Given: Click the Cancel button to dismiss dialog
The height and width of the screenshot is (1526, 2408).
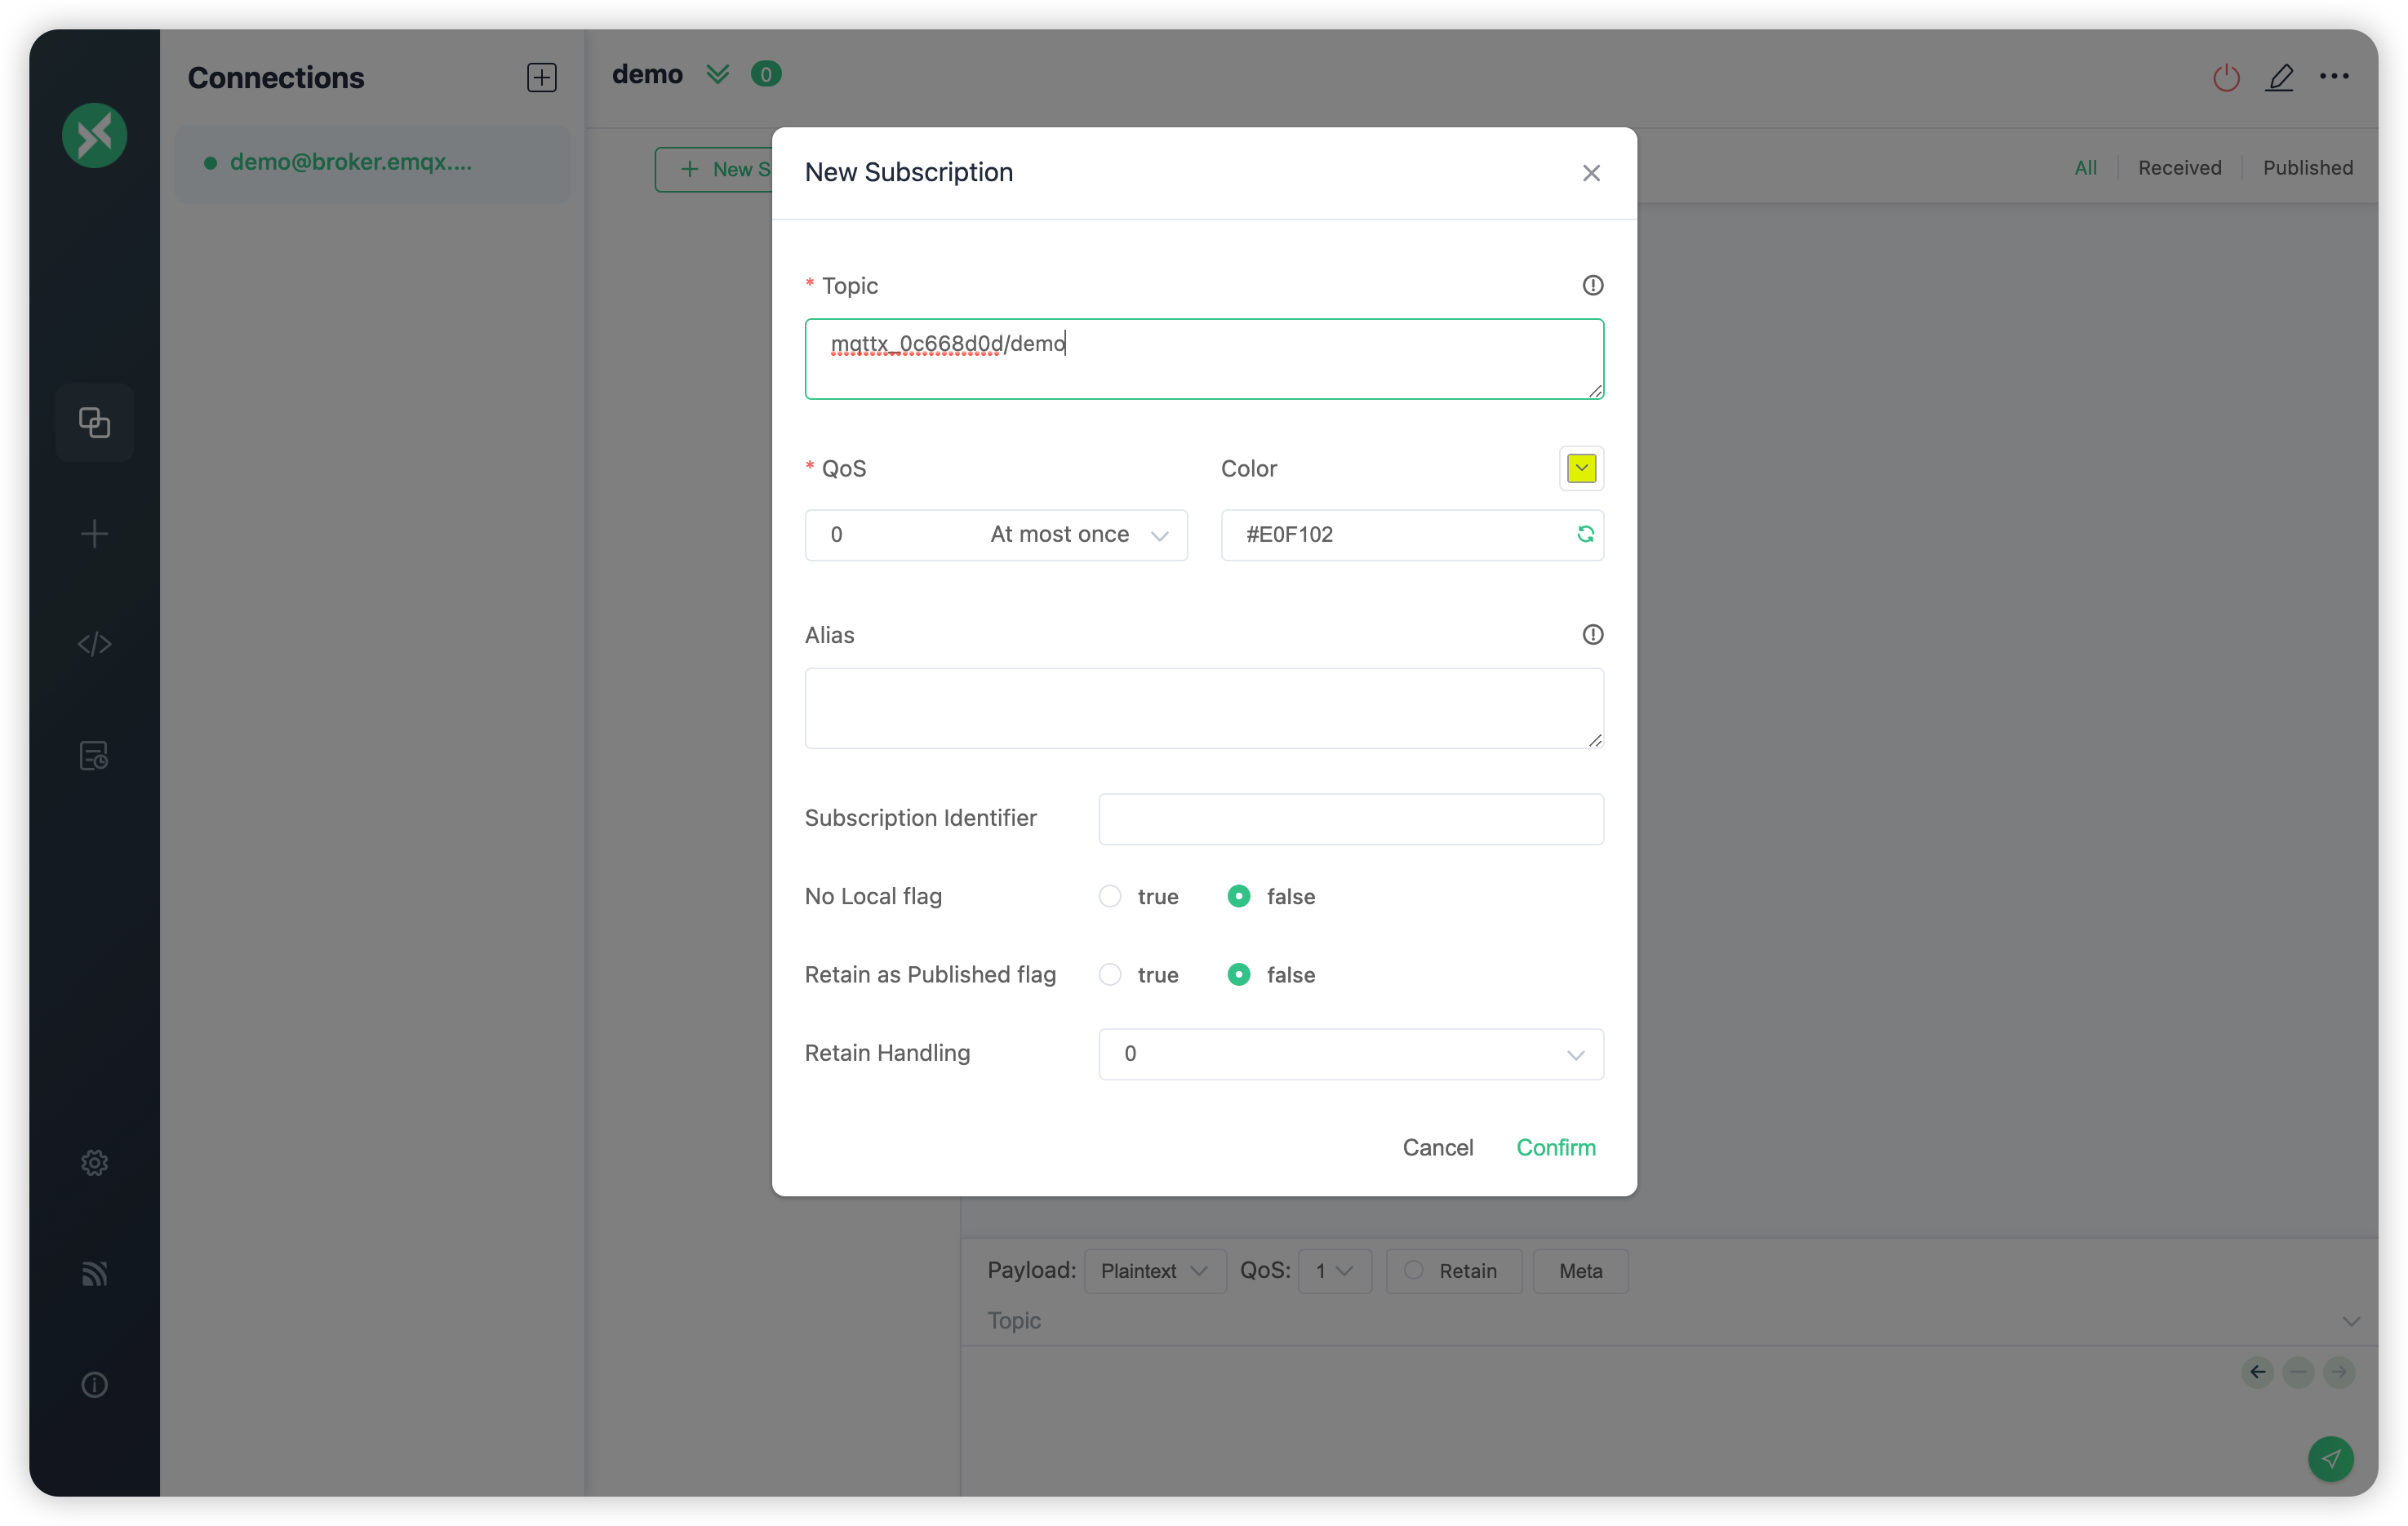Looking at the screenshot, I should 1439,1147.
